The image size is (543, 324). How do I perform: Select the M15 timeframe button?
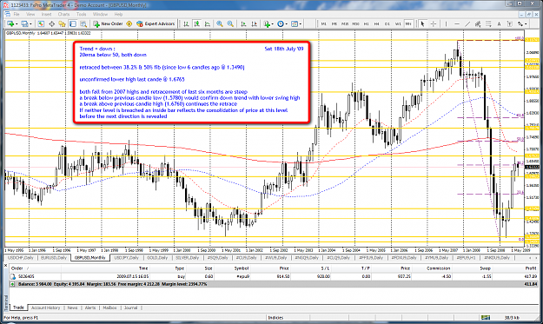pos(345,23)
